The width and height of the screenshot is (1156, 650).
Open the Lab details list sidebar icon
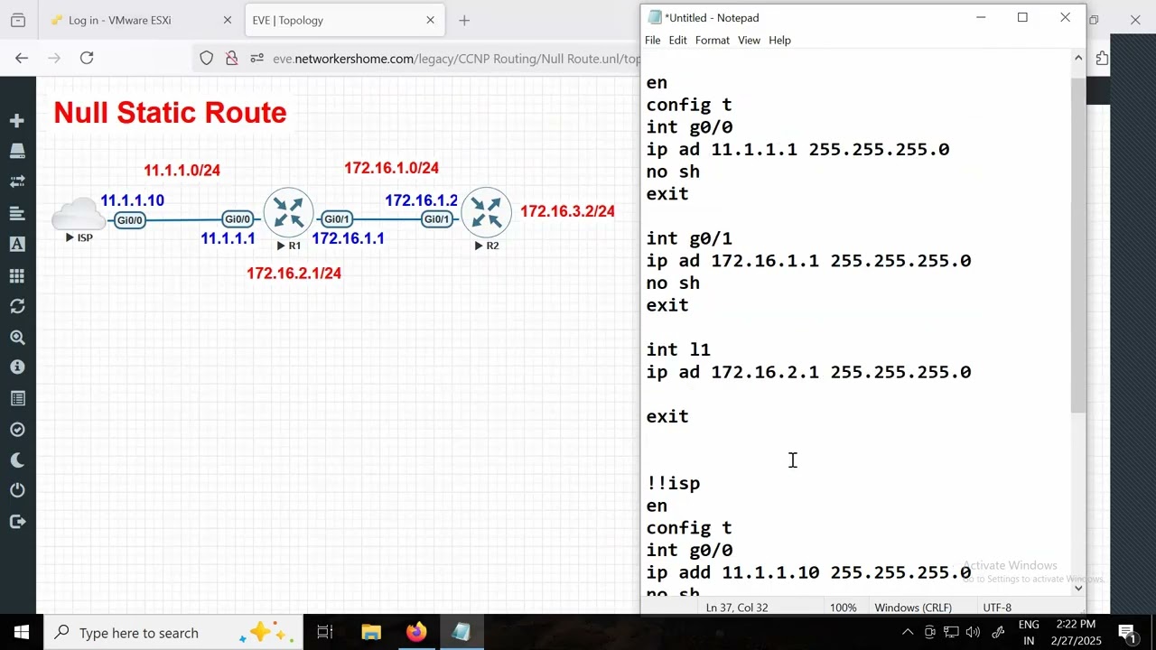(17, 398)
